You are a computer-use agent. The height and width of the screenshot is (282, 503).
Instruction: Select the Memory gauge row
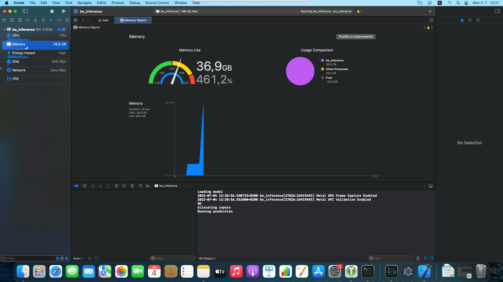tap(35, 45)
